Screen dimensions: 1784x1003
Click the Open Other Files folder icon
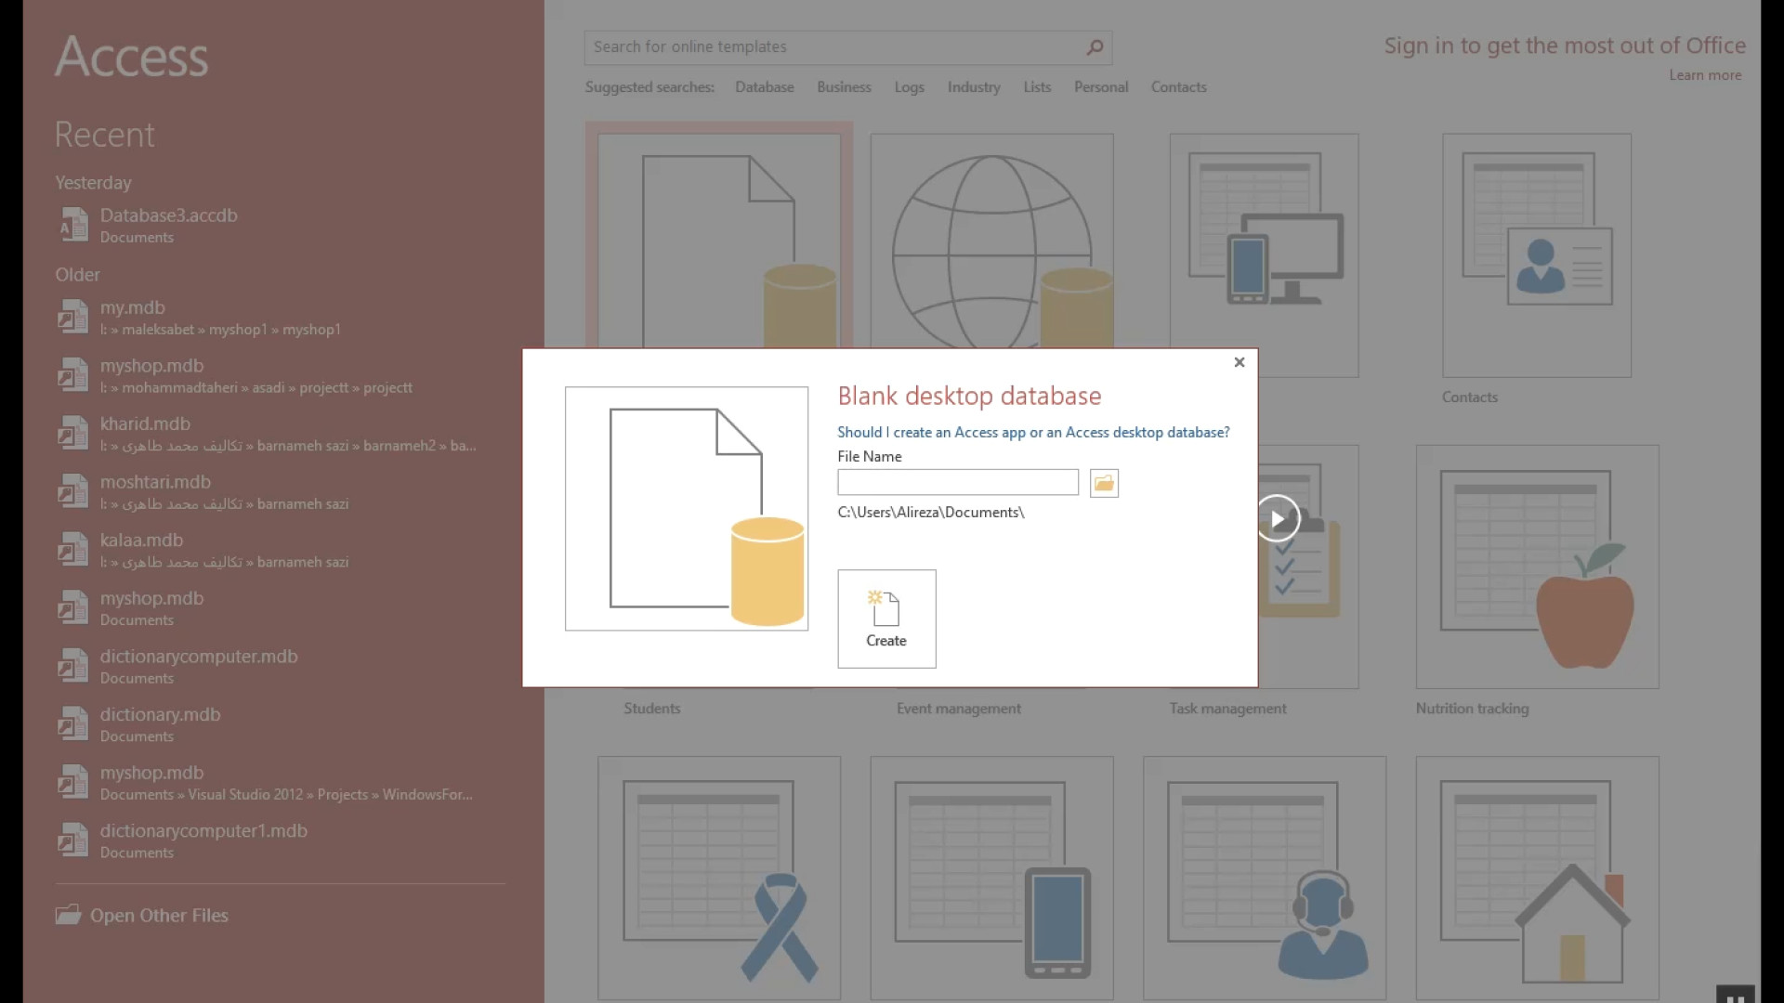point(68,915)
